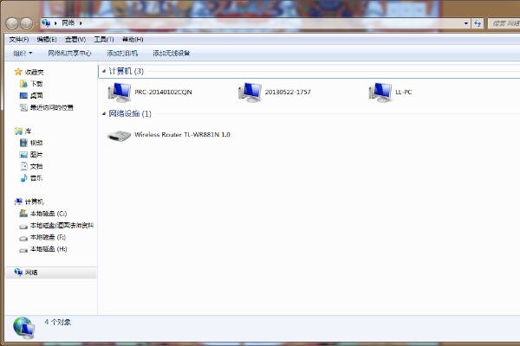Screen dimensions: 520x346
Task: Click the forward navigation arrow button
Action: pyautogui.click(x=26, y=22)
